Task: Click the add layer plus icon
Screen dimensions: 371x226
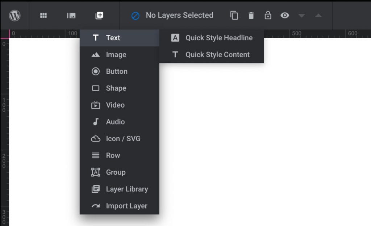Action: click(99, 16)
